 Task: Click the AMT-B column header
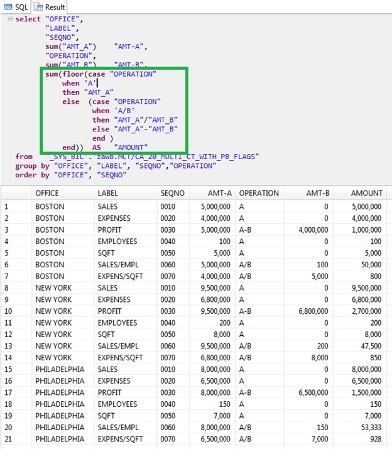point(318,193)
